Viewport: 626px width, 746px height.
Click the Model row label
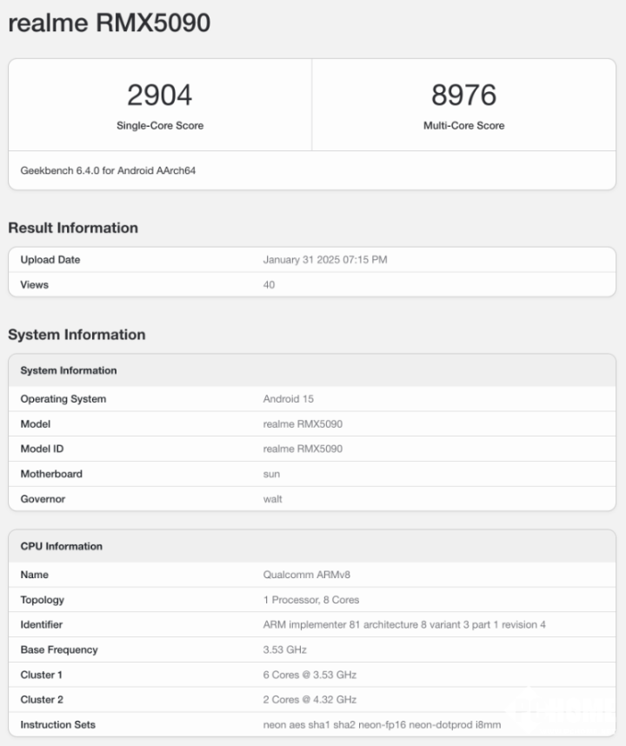(x=35, y=424)
